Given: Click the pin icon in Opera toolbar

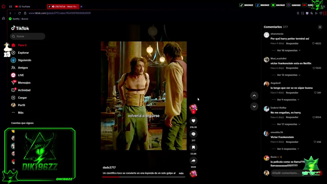Looking at the screenshot, I should (298, 13).
